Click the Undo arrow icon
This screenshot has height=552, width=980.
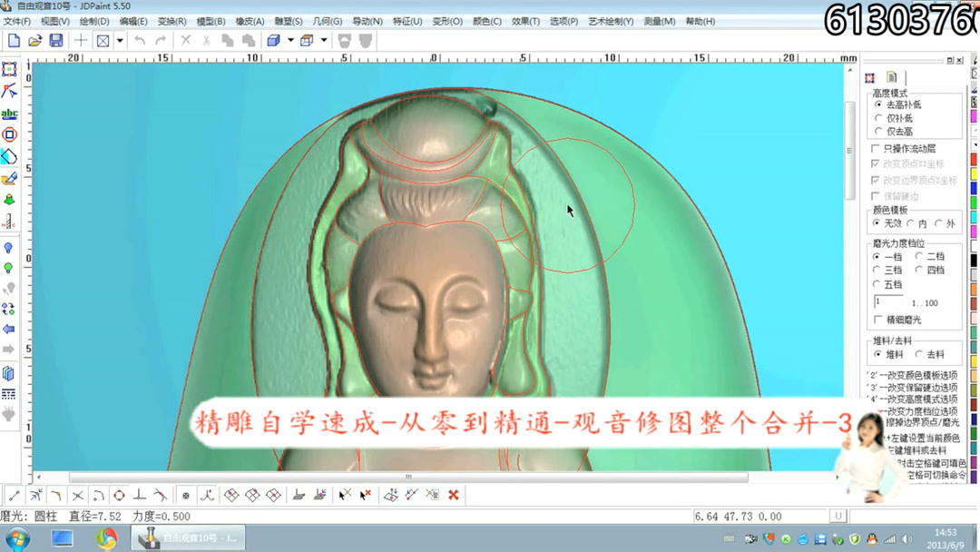[138, 40]
